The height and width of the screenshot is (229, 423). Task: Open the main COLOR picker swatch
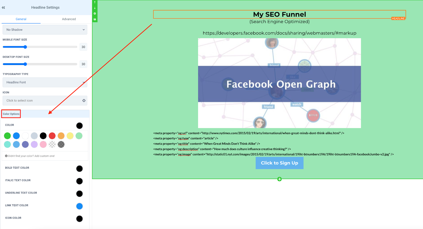coord(79,126)
